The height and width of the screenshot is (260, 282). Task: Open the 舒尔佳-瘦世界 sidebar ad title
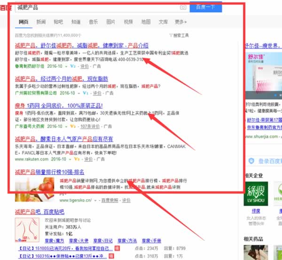[x=263, y=46]
